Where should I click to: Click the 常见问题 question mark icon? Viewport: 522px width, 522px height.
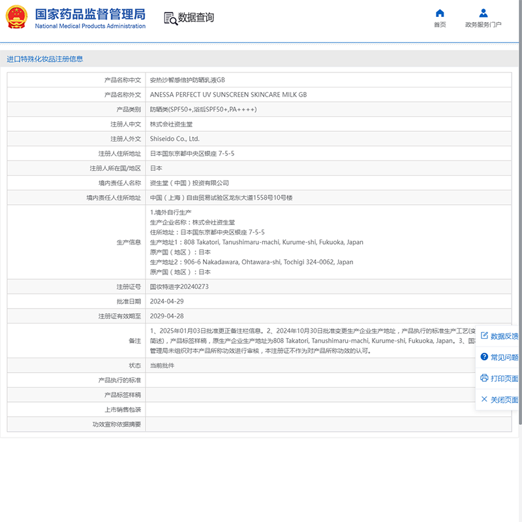(x=484, y=356)
